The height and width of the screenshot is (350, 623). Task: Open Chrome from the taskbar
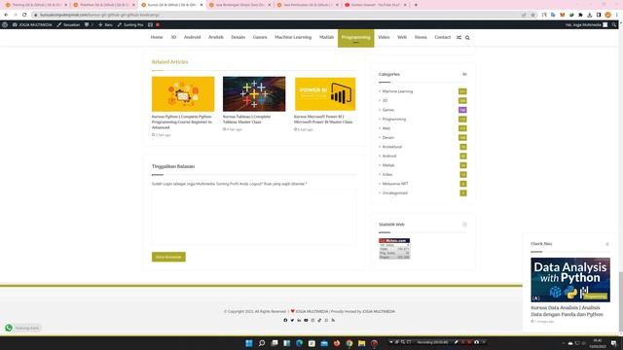pos(349,343)
